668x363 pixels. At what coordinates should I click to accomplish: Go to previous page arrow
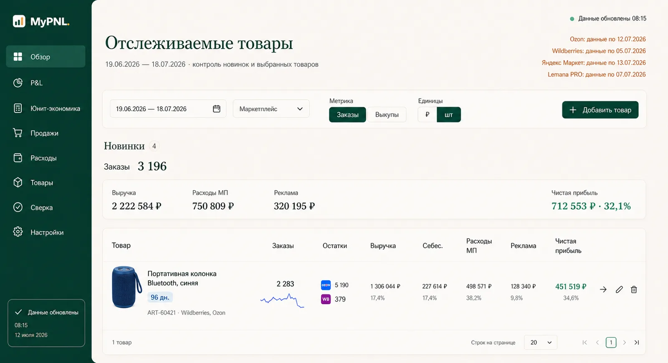[x=597, y=342]
